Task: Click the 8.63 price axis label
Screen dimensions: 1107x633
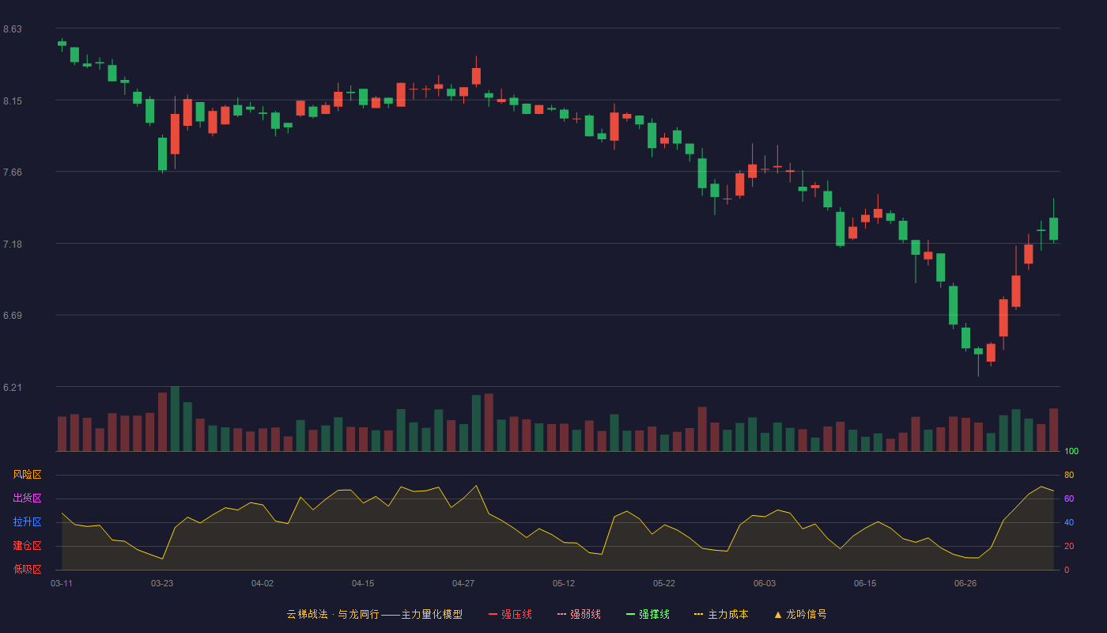Action: 12,29
